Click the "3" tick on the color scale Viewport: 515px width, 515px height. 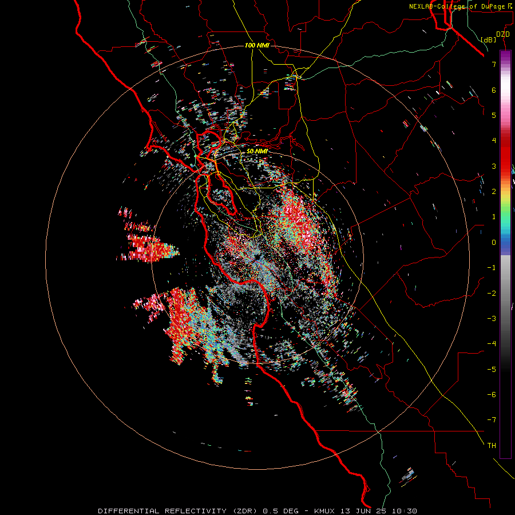coord(494,166)
